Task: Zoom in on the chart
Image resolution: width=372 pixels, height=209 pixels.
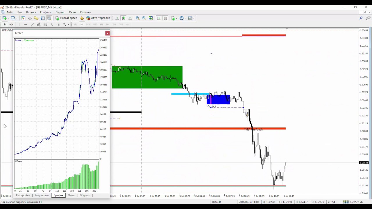Action: (138, 18)
